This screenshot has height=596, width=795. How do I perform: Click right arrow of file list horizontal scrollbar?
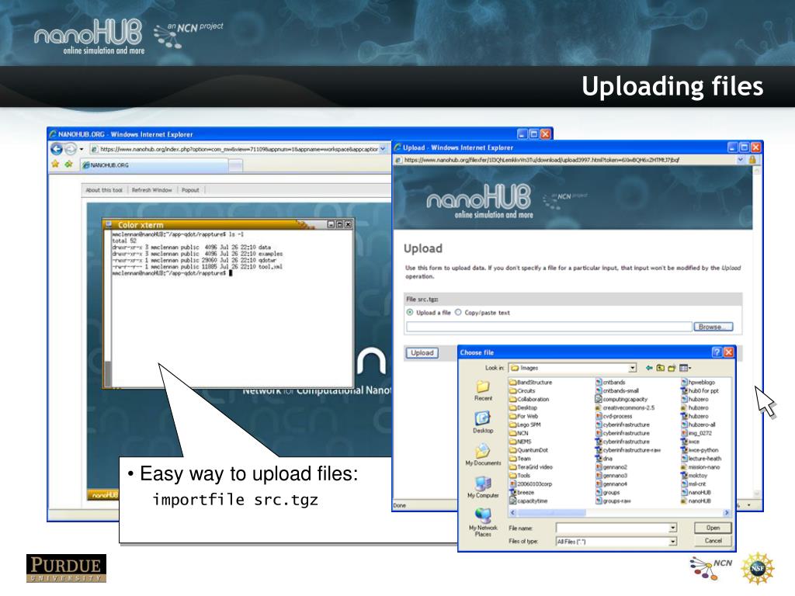(727, 513)
